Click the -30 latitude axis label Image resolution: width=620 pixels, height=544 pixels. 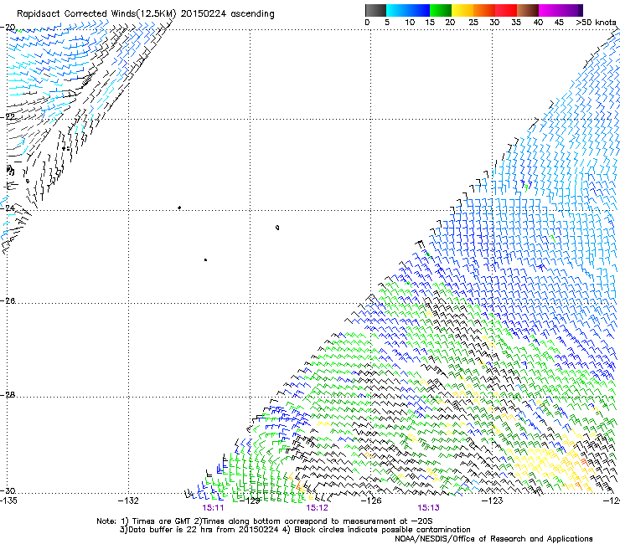pyautogui.click(x=8, y=490)
